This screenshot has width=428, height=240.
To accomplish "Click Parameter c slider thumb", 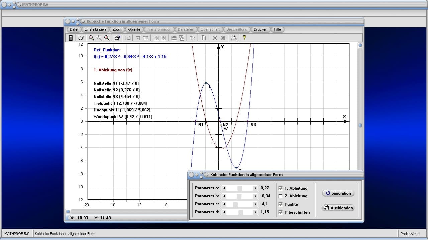I will point(235,204).
